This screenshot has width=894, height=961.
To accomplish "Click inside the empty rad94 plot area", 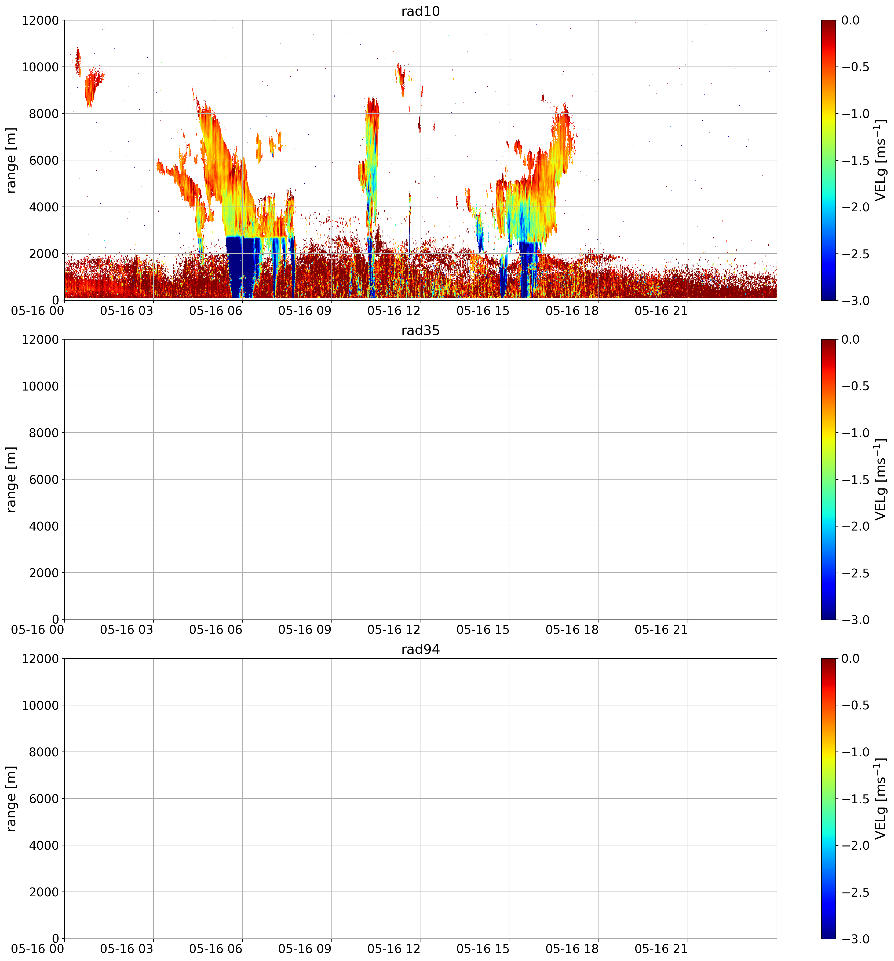I will [420, 798].
